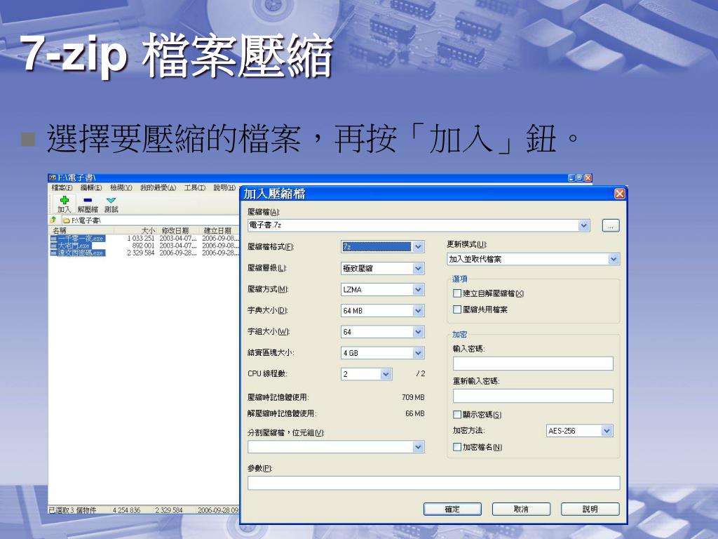Open 更新模式 update mode dropdown

[613, 259]
